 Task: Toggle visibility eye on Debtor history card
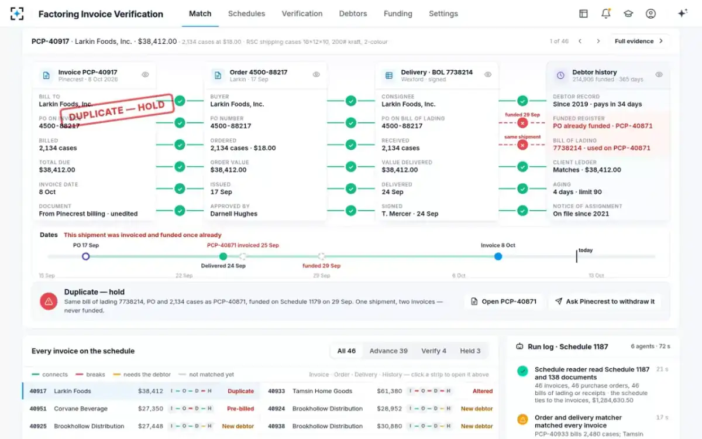tap(659, 74)
